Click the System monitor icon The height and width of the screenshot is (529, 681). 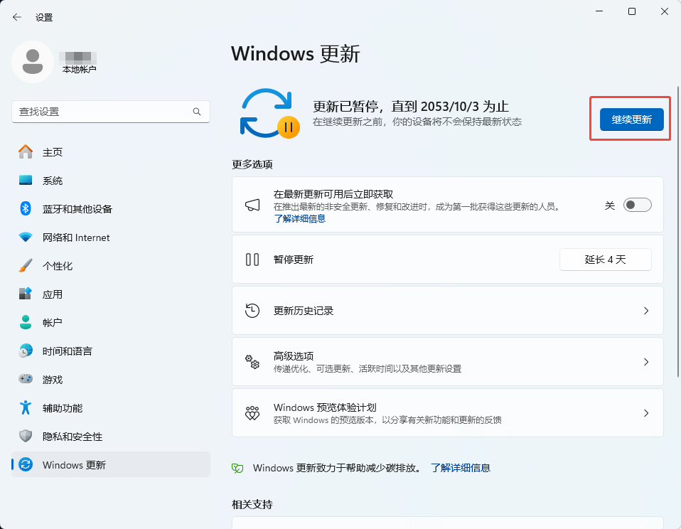pos(26,180)
